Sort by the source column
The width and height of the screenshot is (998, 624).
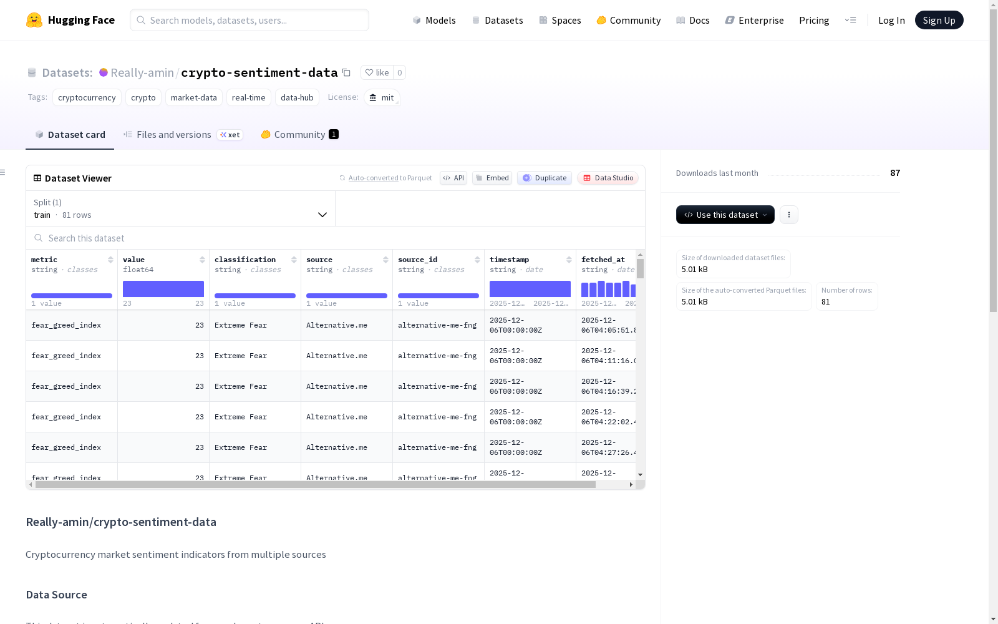click(385, 260)
